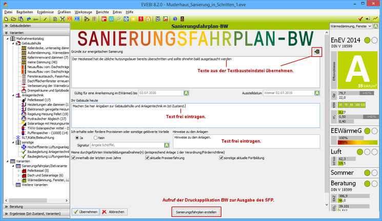The height and width of the screenshot is (221, 382).
Task: Click the yellow line chart icon
Action: tap(375, 19)
